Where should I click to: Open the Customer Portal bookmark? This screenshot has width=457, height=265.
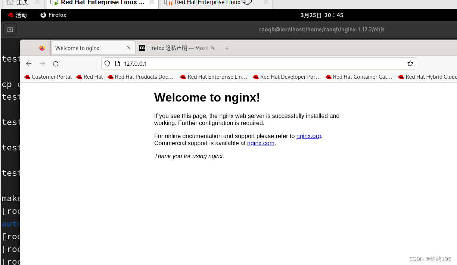(48, 77)
